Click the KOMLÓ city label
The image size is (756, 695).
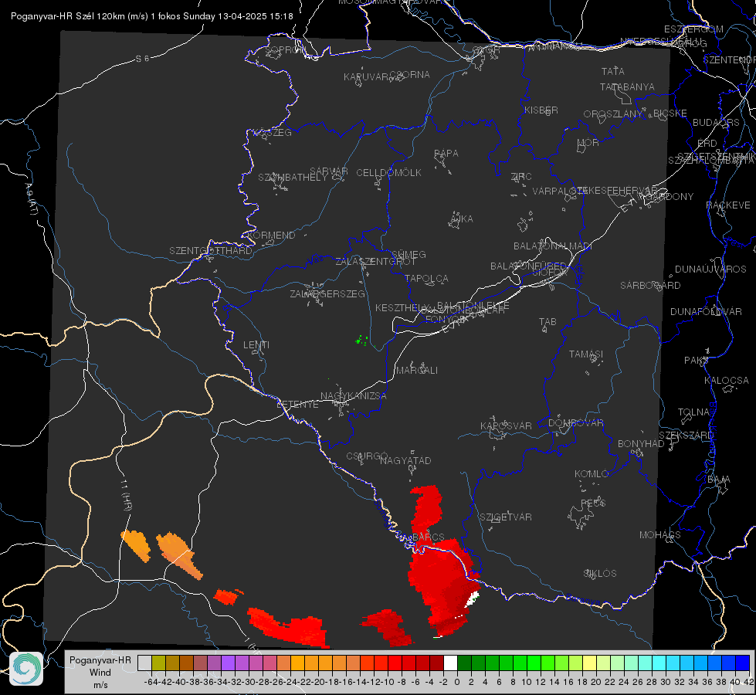592,474
